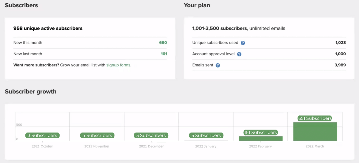Select the 4 Subscribers badge for November

pyautogui.click(x=97, y=135)
